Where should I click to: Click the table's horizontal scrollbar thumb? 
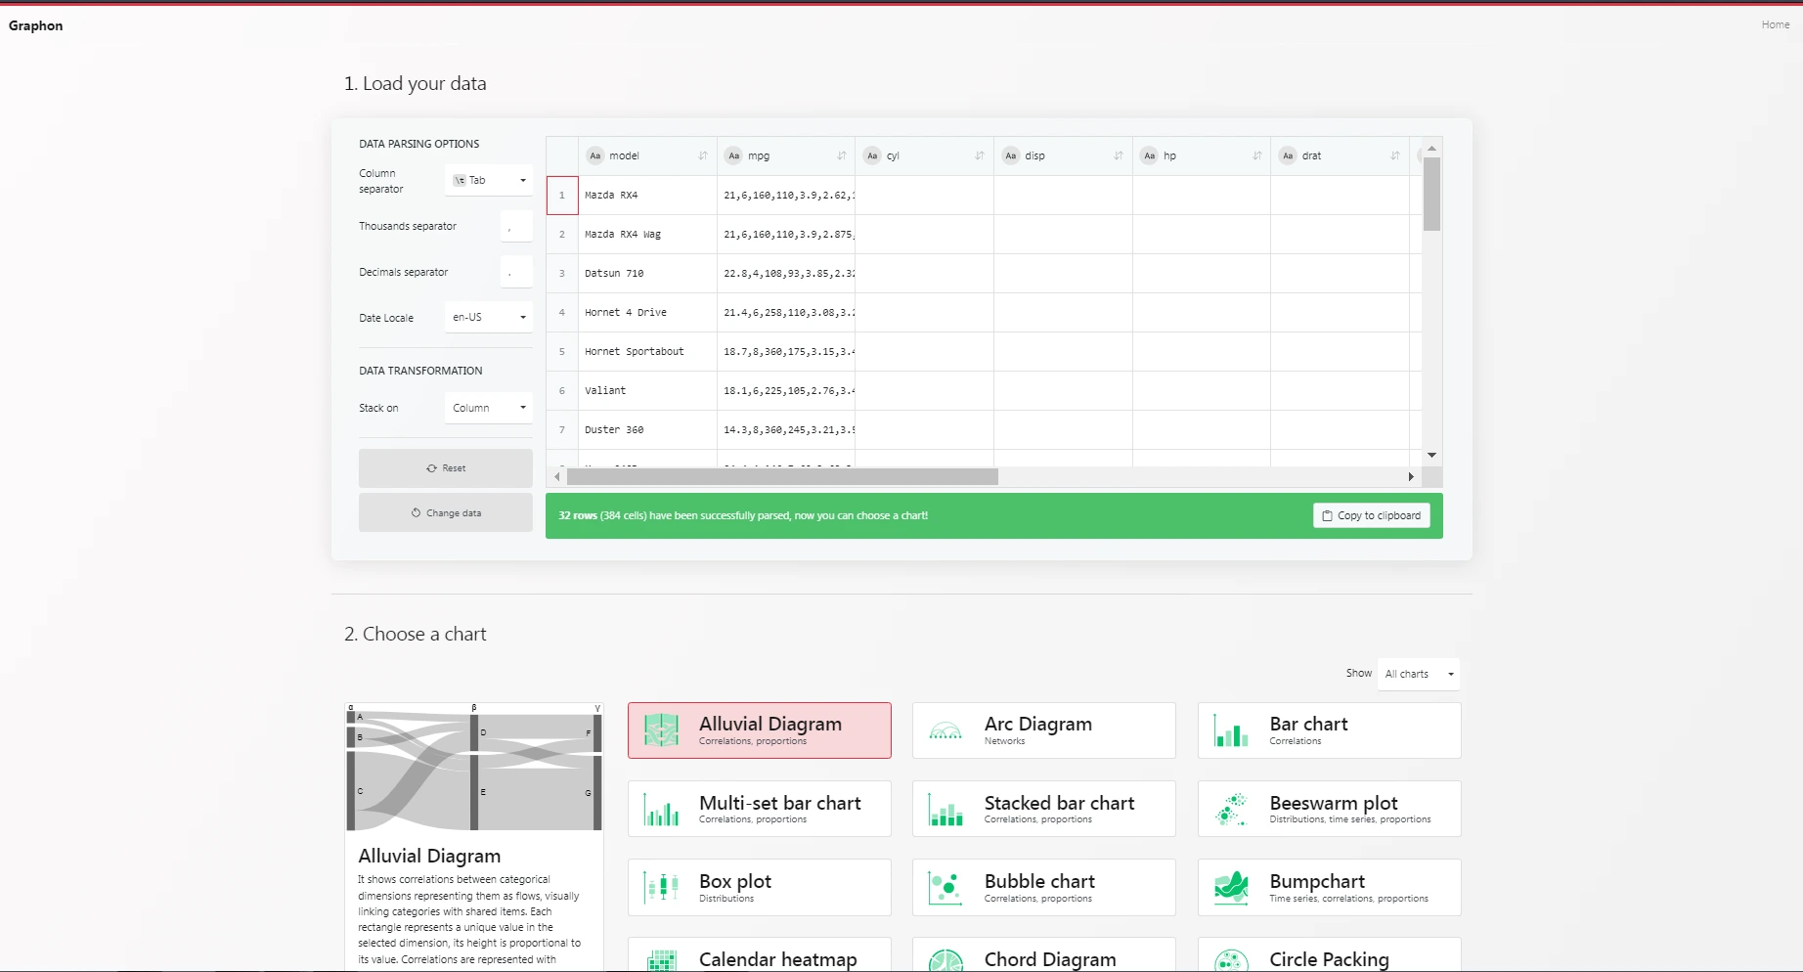coord(782,477)
